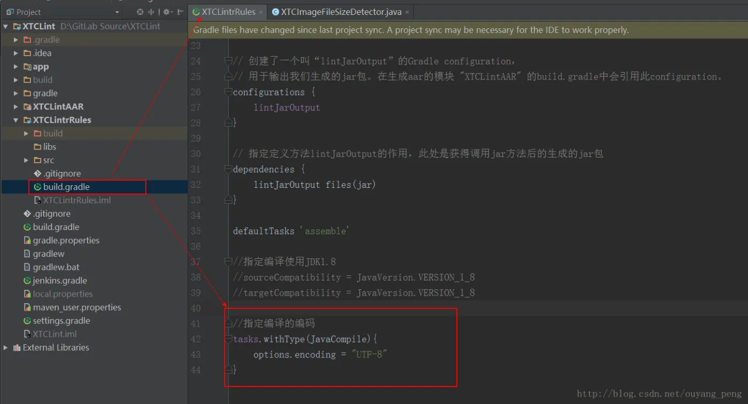Click the External Libraries bars icon
This screenshot has width=748, height=404.
point(17,347)
